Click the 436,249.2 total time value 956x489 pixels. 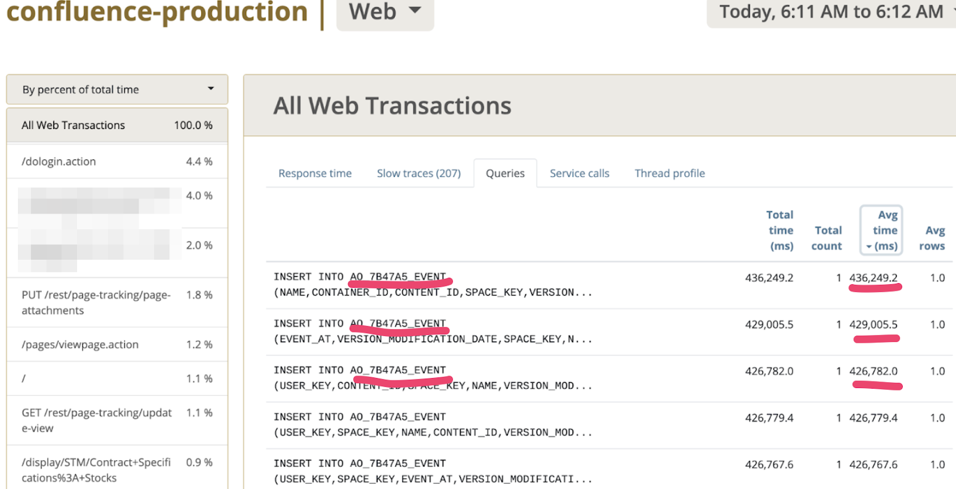tap(769, 278)
